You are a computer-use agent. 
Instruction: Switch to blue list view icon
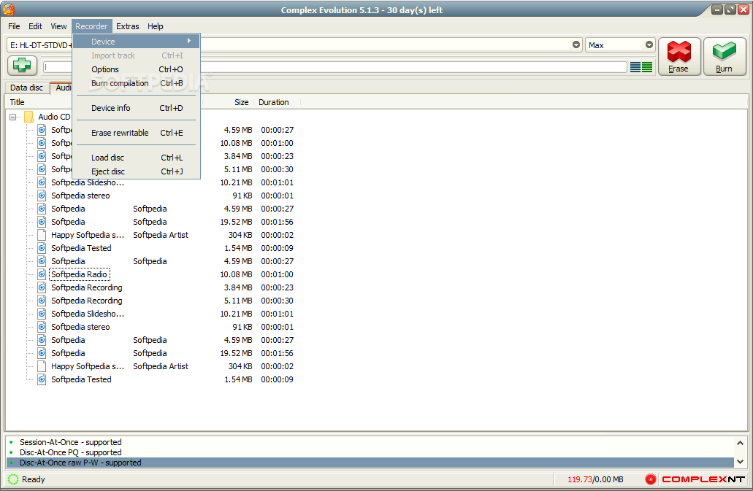click(635, 67)
